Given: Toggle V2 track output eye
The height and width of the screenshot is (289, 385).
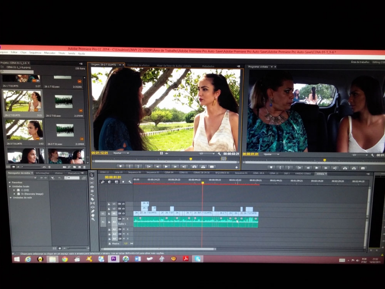Looking at the screenshot, I should click(x=123, y=209).
